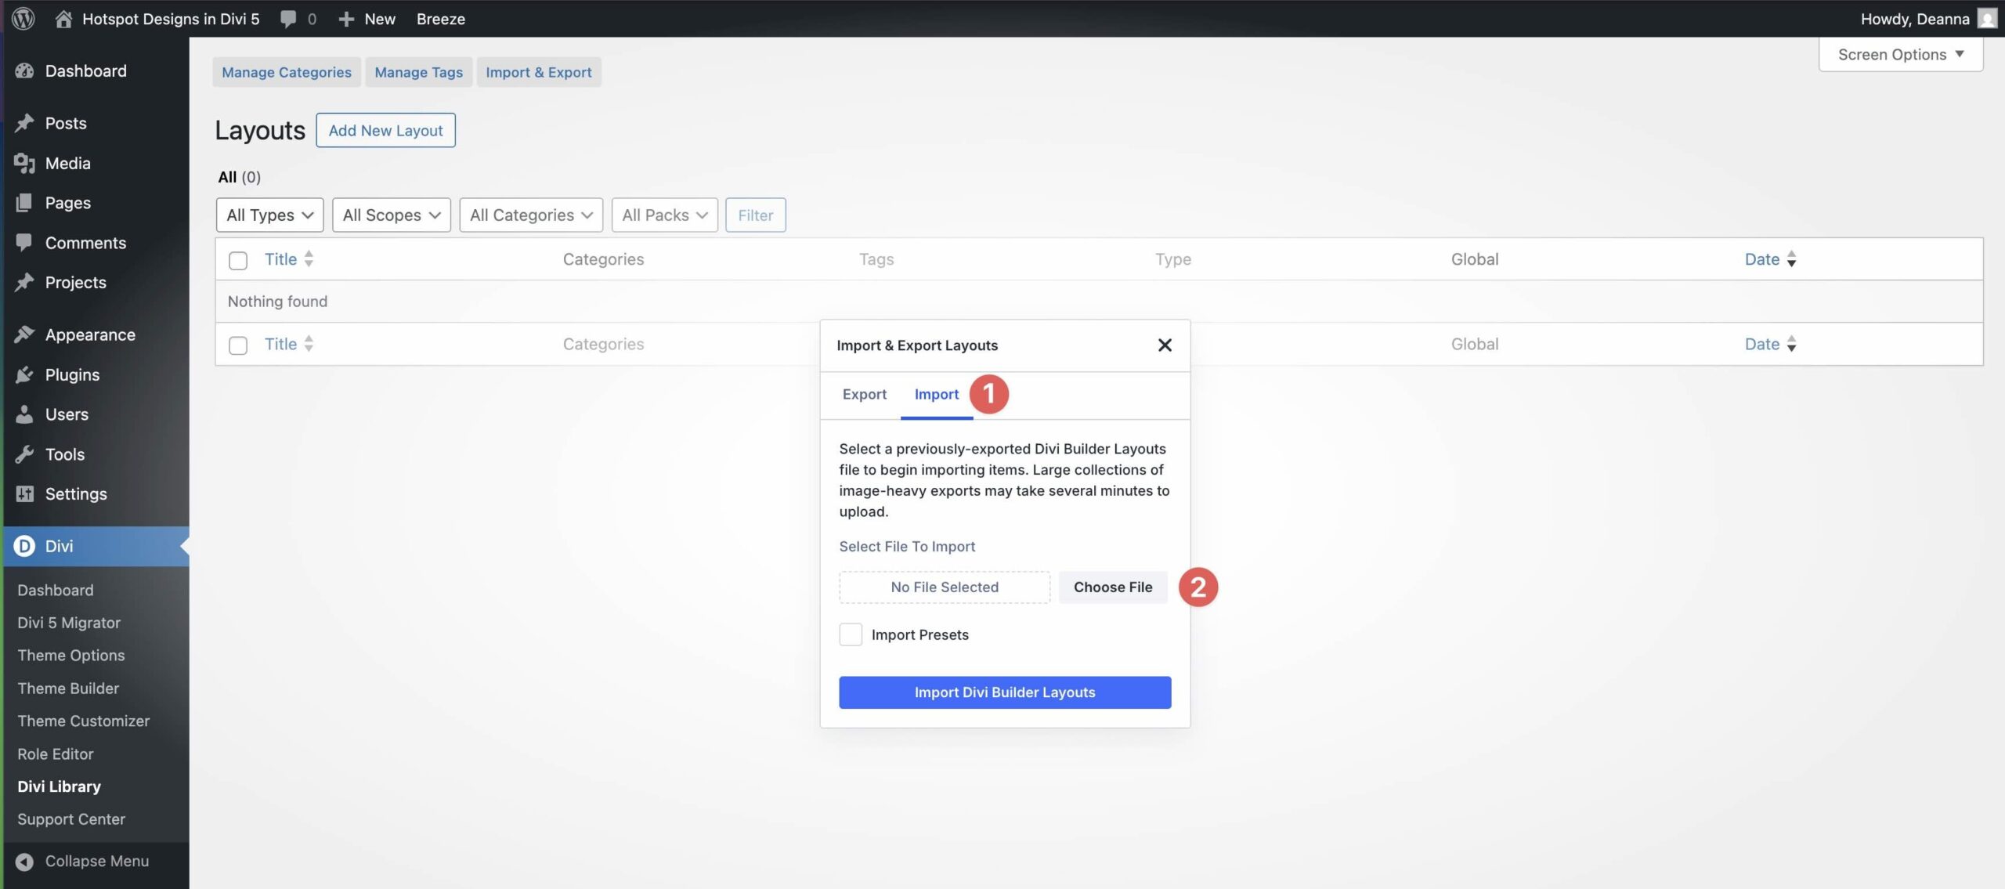Switch to the Export tab
2005x889 pixels.
pyautogui.click(x=864, y=394)
